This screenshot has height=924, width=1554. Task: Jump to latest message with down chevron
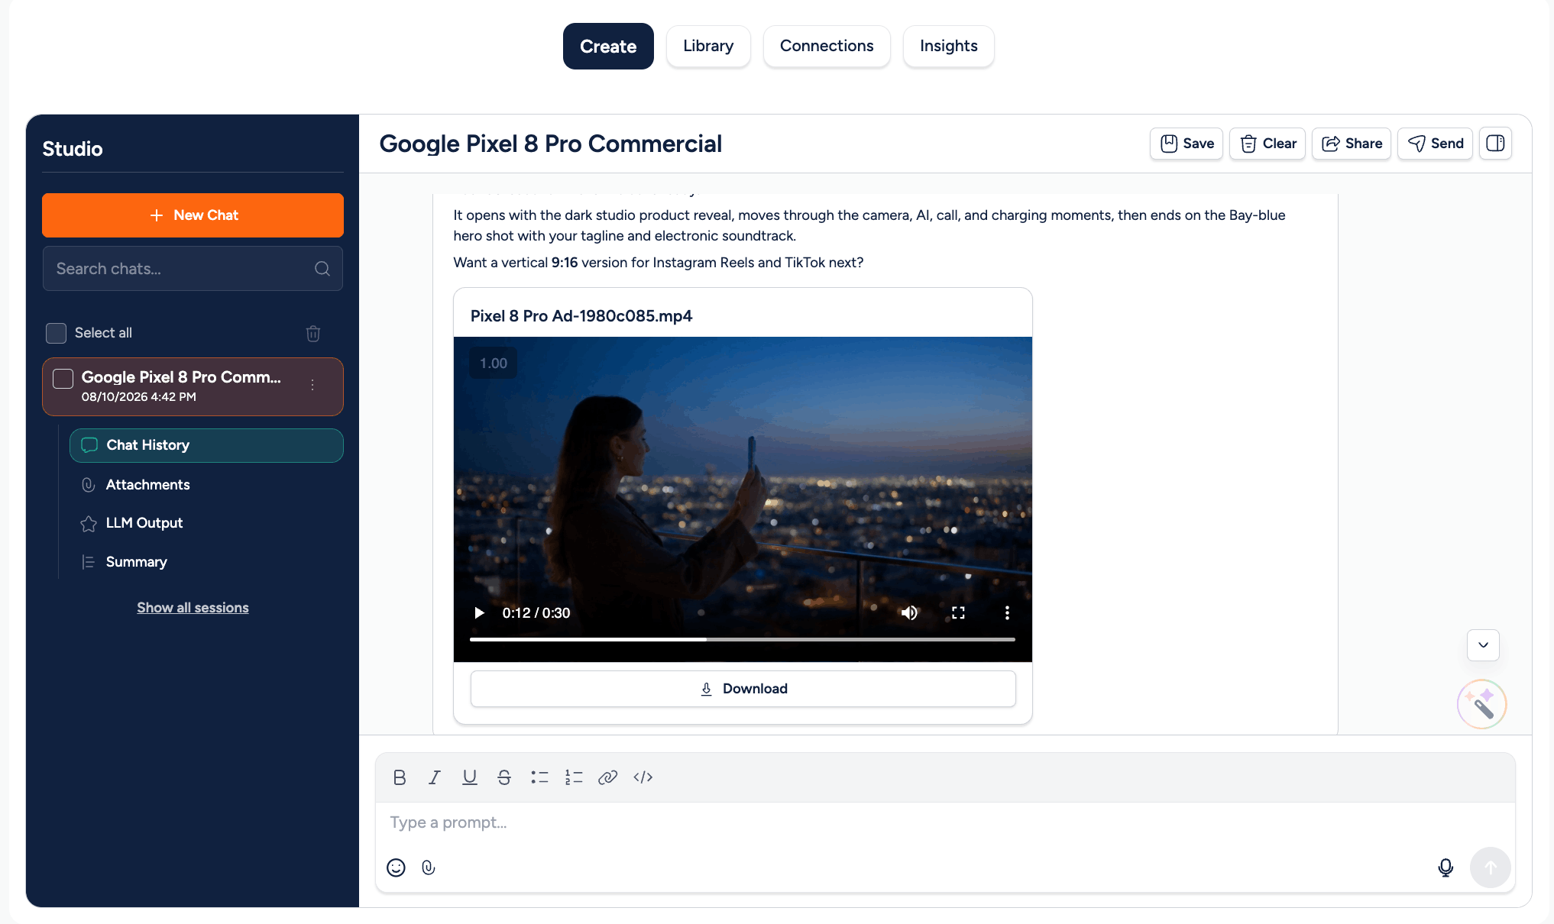pyautogui.click(x=1483, y=645)
